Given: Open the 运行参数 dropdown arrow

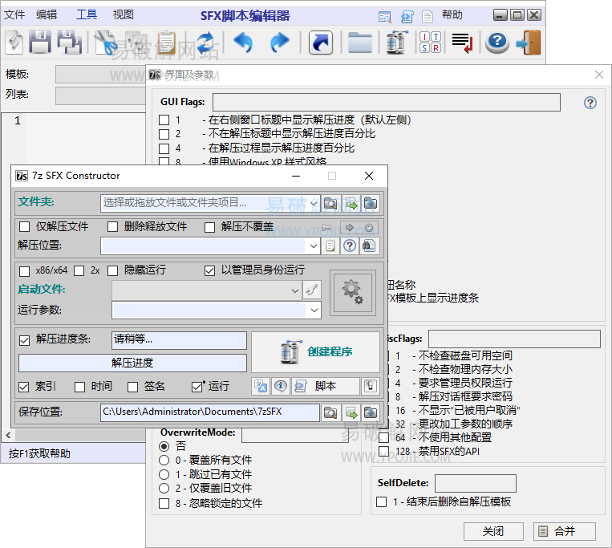Looking at the screenshot, I should (314, 310).
